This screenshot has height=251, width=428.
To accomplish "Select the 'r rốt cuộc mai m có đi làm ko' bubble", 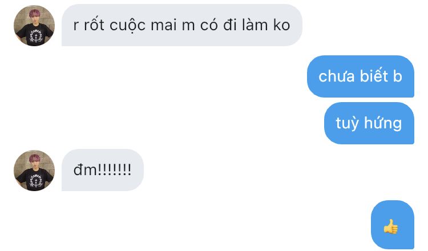I will click(x=182, y=25).
